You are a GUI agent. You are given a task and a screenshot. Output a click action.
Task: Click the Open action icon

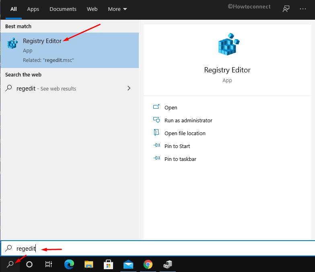click(156, 107)
